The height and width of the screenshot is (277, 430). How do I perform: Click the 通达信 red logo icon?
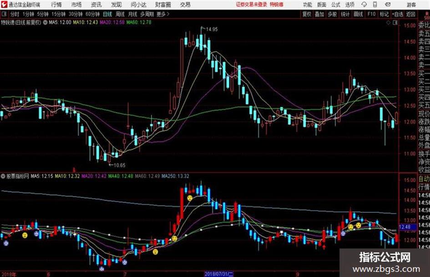(x=4, y=5)
